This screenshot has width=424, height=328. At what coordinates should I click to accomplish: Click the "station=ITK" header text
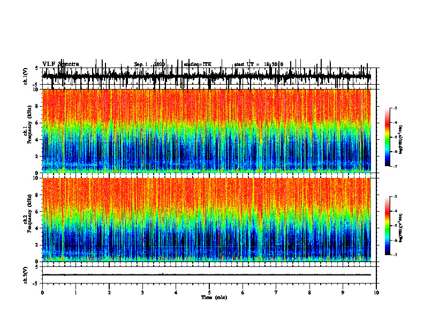point(198,64)
